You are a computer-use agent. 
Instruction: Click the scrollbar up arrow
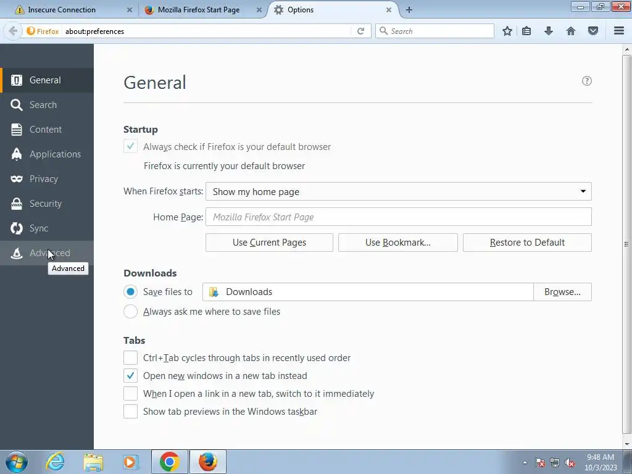point(626,49)
